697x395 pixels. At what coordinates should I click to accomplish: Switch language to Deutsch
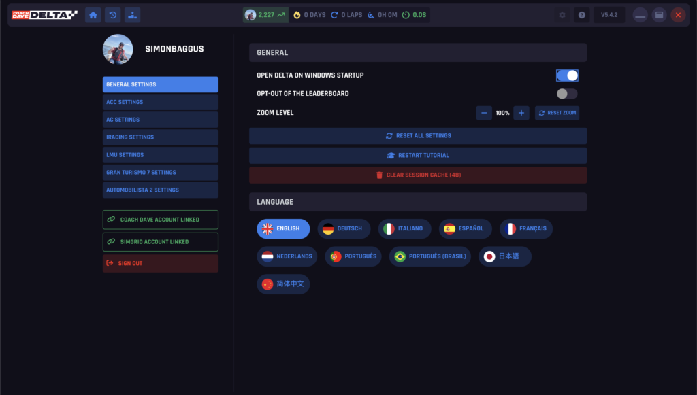[x=344, y=228]
